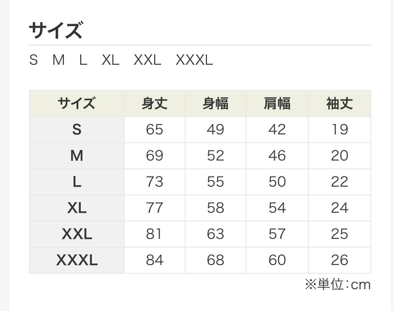Select size S in the size list
Screen dimensions: 394x311
tap(33, 60)
